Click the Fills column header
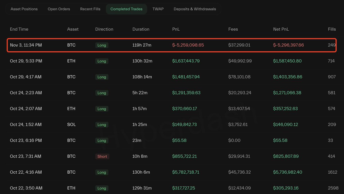 (x=332, y=29)
